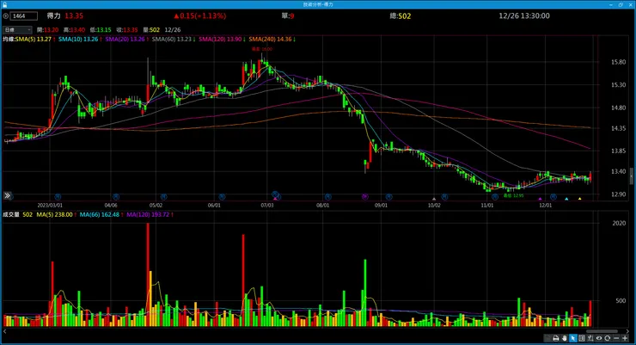The image size is (636, 345).
Task: Click the 15.80 price axis label
Action: pyautogui.click(x=618, y=62)
